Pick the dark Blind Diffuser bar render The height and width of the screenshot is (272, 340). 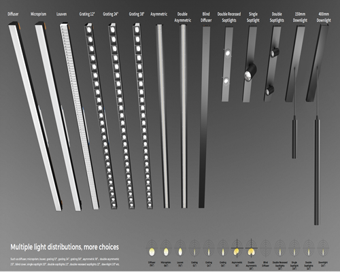point(205,117)
